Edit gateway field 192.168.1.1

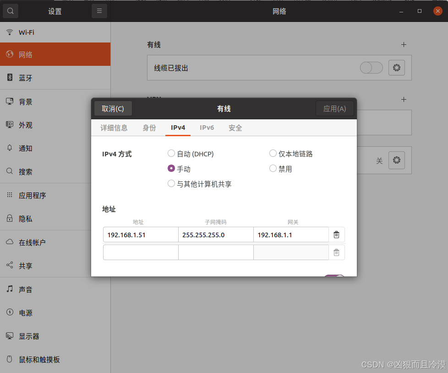[x=291, y=234]
